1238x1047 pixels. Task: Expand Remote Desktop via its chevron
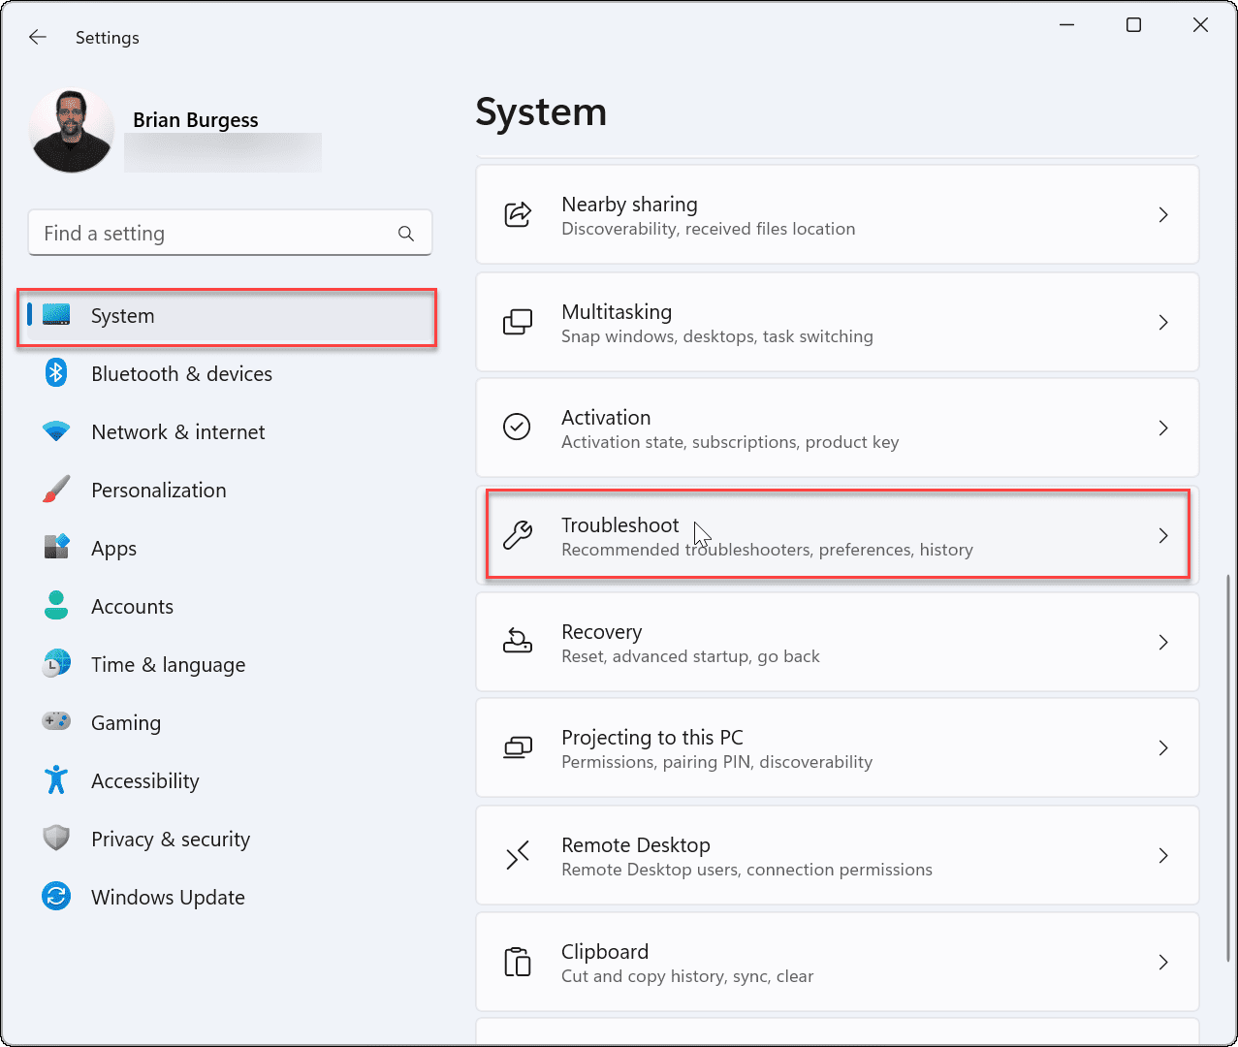pyautogui.click(x=1163, y=855)
